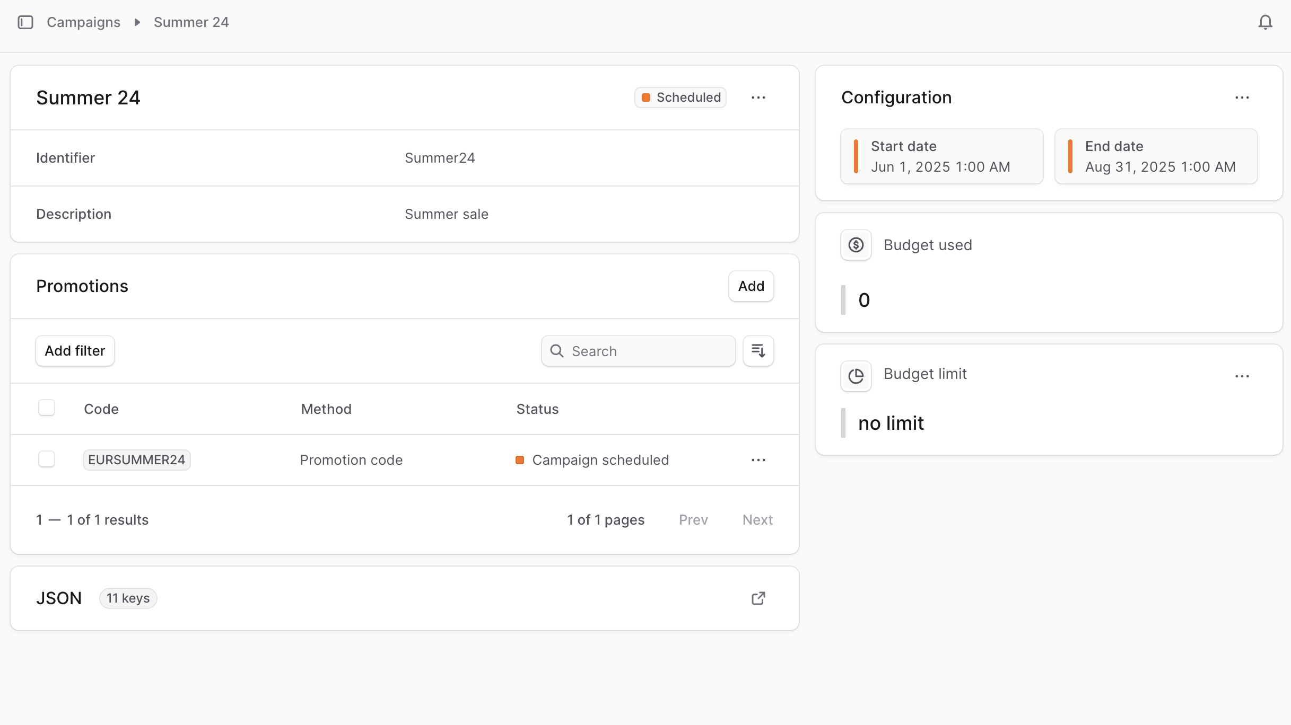The image size is (1291, 725).
Task: Toggle the sidebar panel icon
Action: [x=25, y=22]
